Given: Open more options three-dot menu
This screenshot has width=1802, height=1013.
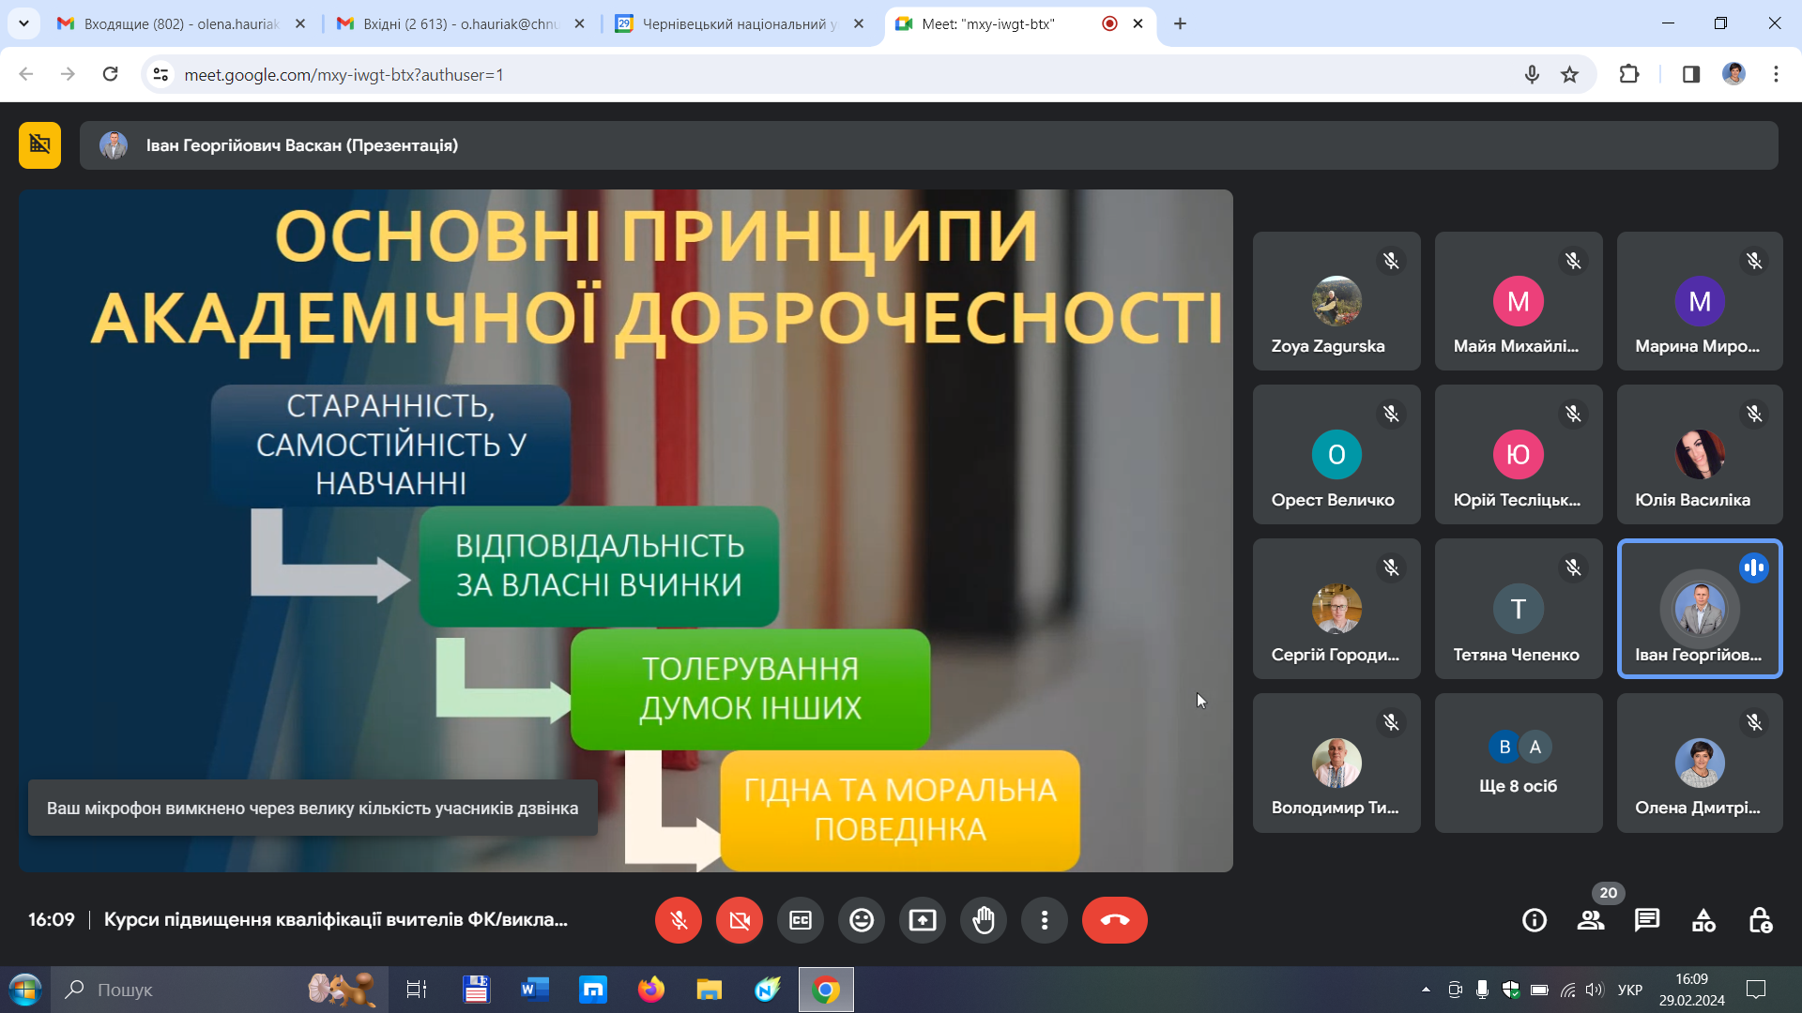Looking at the screenshot, I should coord(1045,920).
